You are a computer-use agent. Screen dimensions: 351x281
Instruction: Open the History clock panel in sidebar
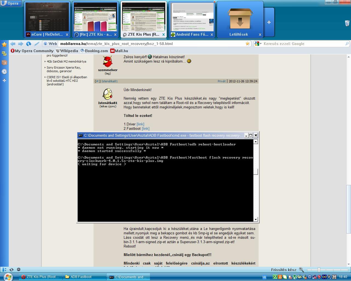click(4, 71)
